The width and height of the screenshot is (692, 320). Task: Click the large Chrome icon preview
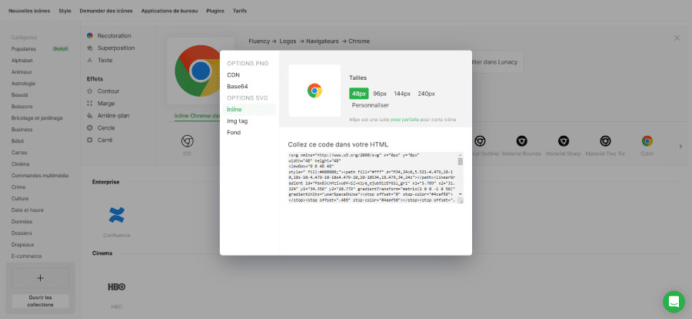(x=201, y=71)
